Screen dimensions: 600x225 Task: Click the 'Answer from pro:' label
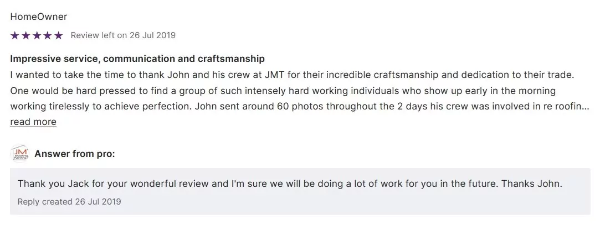(x=75, y=154)
